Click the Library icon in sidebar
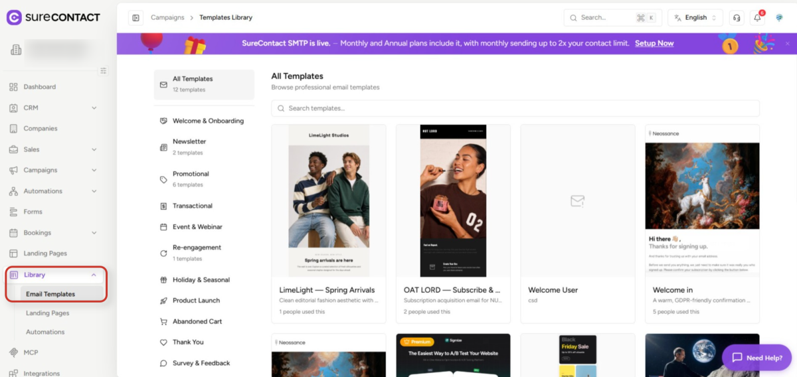Screen dimensions: 797x377 (x=15, y=275)
